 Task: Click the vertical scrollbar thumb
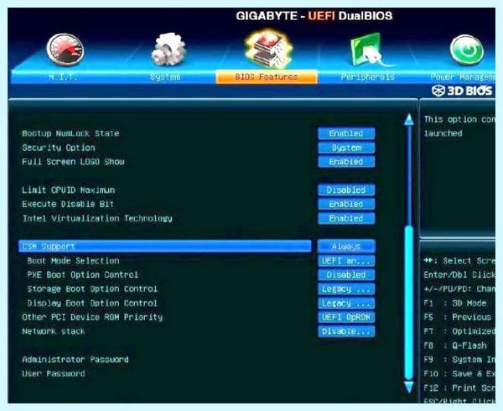pyautogui.click(x=409, y=303)
